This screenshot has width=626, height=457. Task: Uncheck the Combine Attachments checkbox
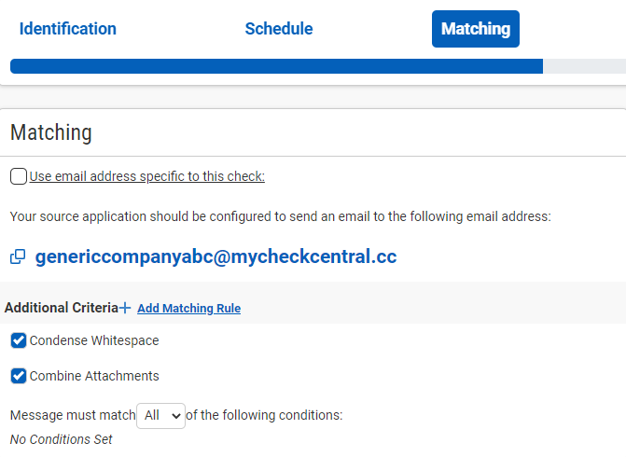[x=19, y=376]
